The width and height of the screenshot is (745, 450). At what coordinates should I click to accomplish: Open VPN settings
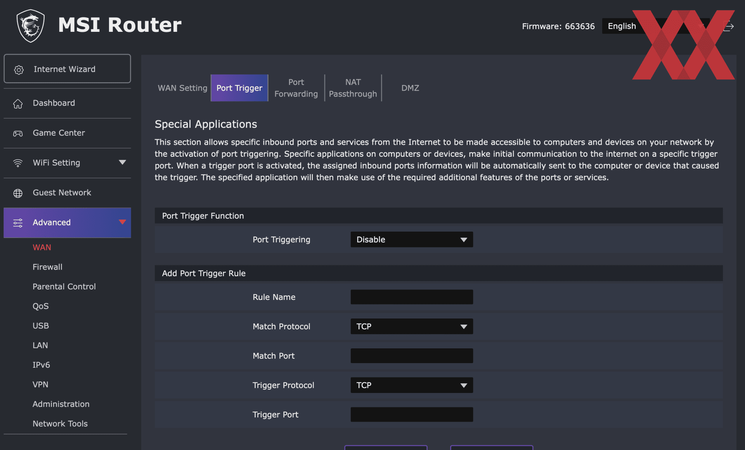pos(40,384)
